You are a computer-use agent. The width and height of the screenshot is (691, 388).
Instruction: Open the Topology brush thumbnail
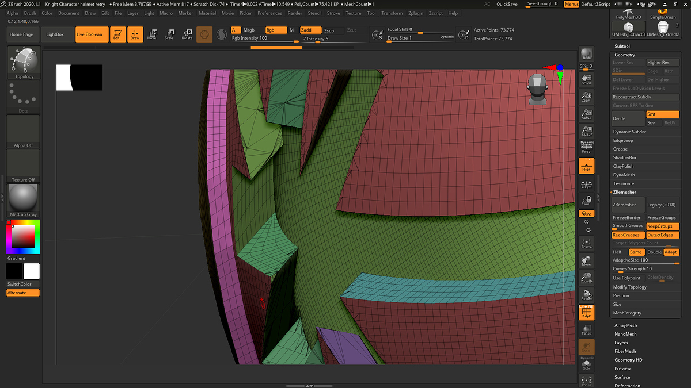[x=24, y=62]
